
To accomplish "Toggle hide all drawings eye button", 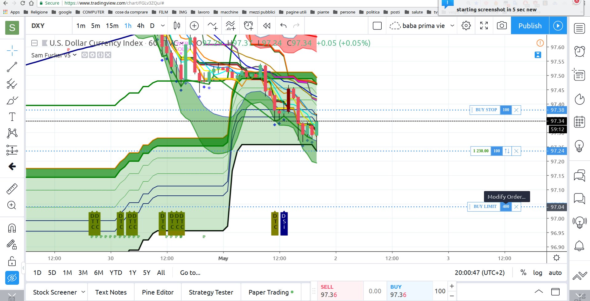I will tap(12, 278).
